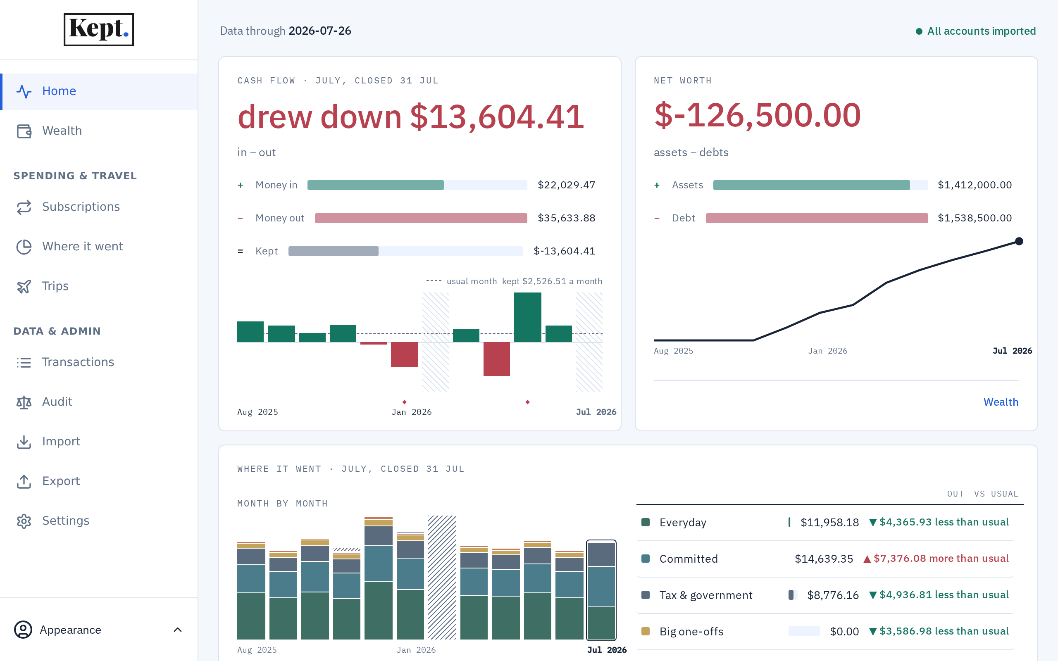Click the Tax & government slate swatch

point(645,595)
